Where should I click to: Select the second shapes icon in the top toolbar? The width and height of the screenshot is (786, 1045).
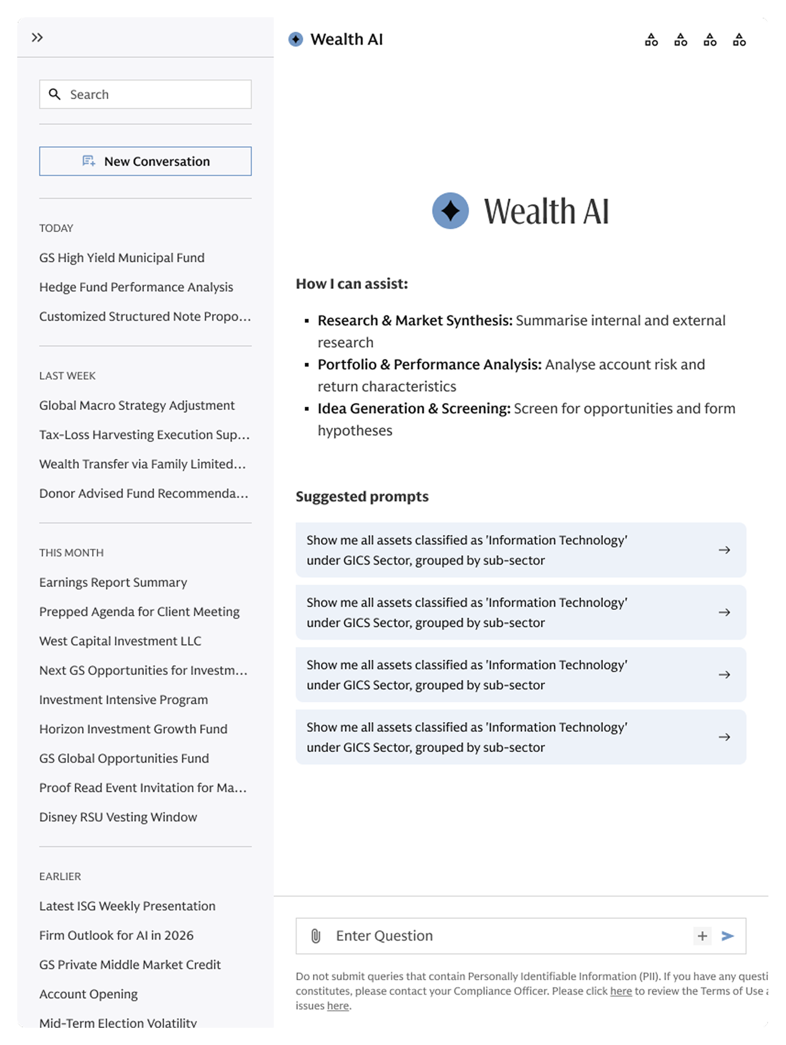(x=681, y=40)
